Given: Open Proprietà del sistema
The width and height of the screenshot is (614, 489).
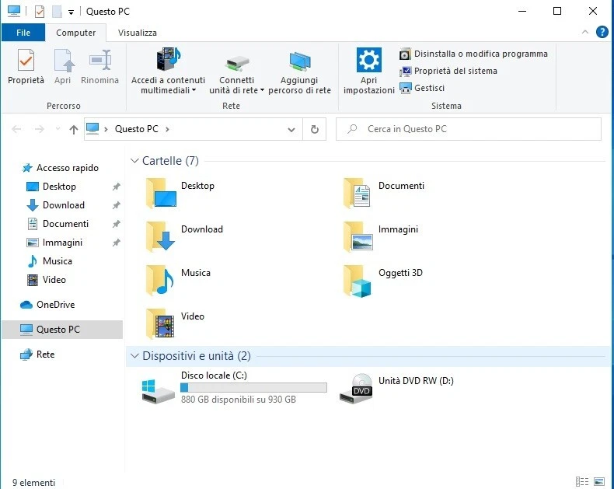Looking at the screenshot, I should click(x=448, y=71).
